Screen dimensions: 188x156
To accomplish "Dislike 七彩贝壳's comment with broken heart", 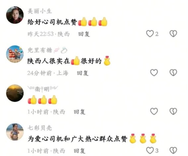I will click(x=173, y=150).
